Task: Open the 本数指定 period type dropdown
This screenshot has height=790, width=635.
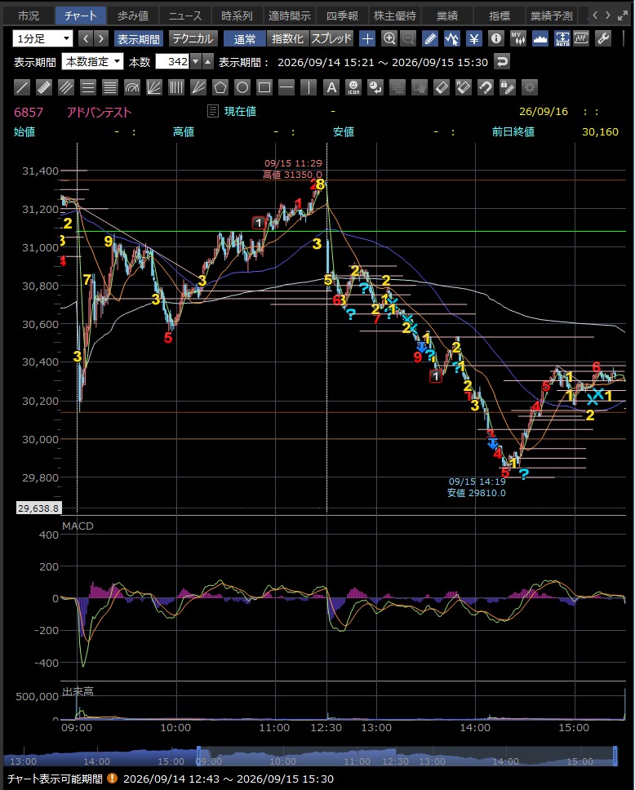Action: click(92, 62)
